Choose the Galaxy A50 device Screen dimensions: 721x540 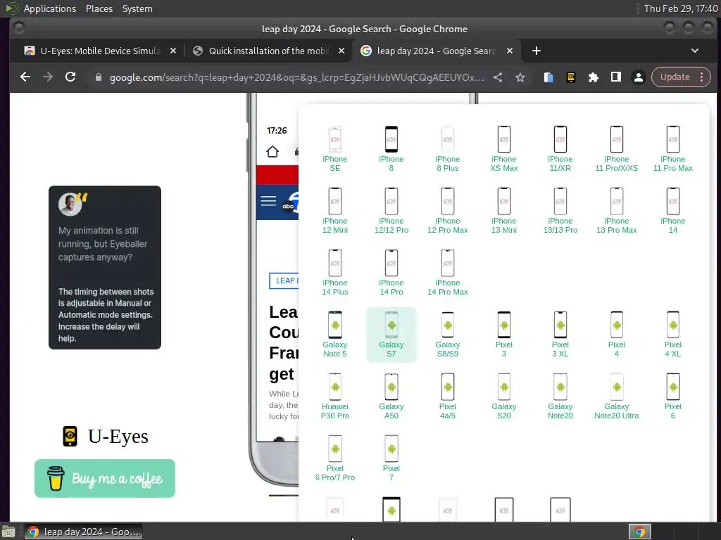[391, 397]
